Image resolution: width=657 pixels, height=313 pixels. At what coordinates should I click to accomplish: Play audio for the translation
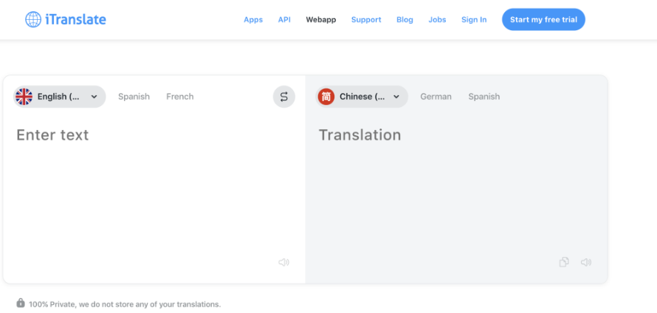pos(586,262)
